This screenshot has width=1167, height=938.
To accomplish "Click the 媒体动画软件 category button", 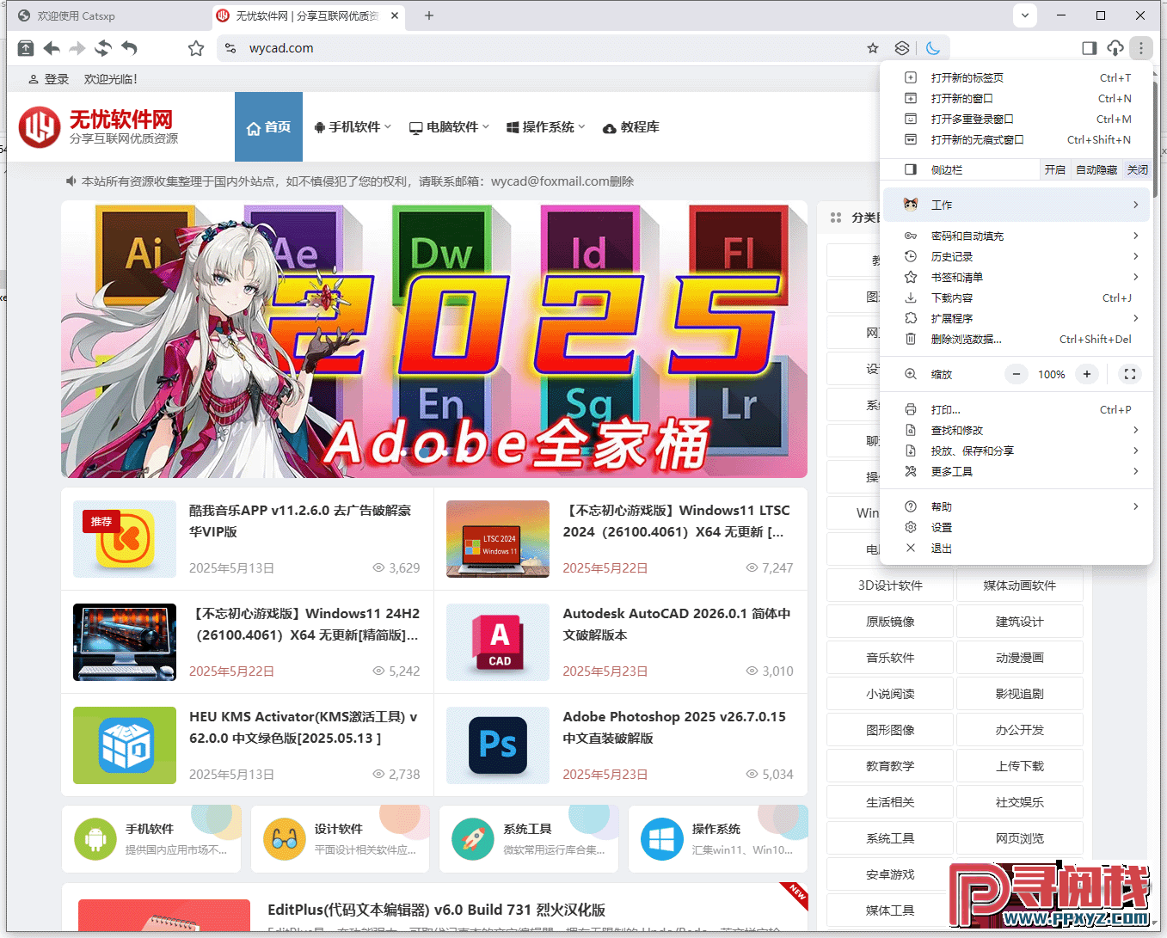I will pyautogui.click(x=1020, y=585).
